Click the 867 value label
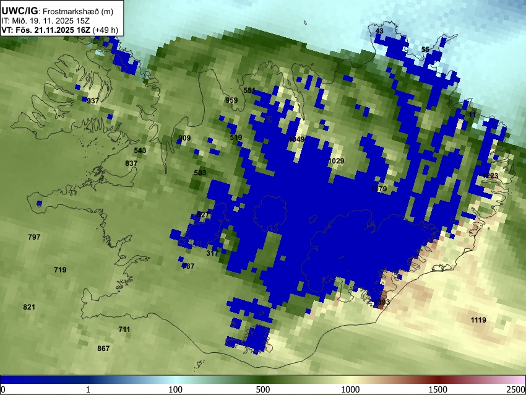The width and height of the screenshot is (526, 395). (103, 349)
